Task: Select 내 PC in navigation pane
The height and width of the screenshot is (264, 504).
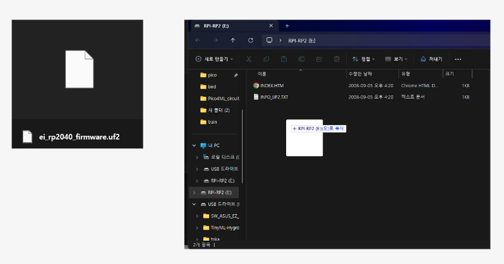Action: tap(213, 145)
